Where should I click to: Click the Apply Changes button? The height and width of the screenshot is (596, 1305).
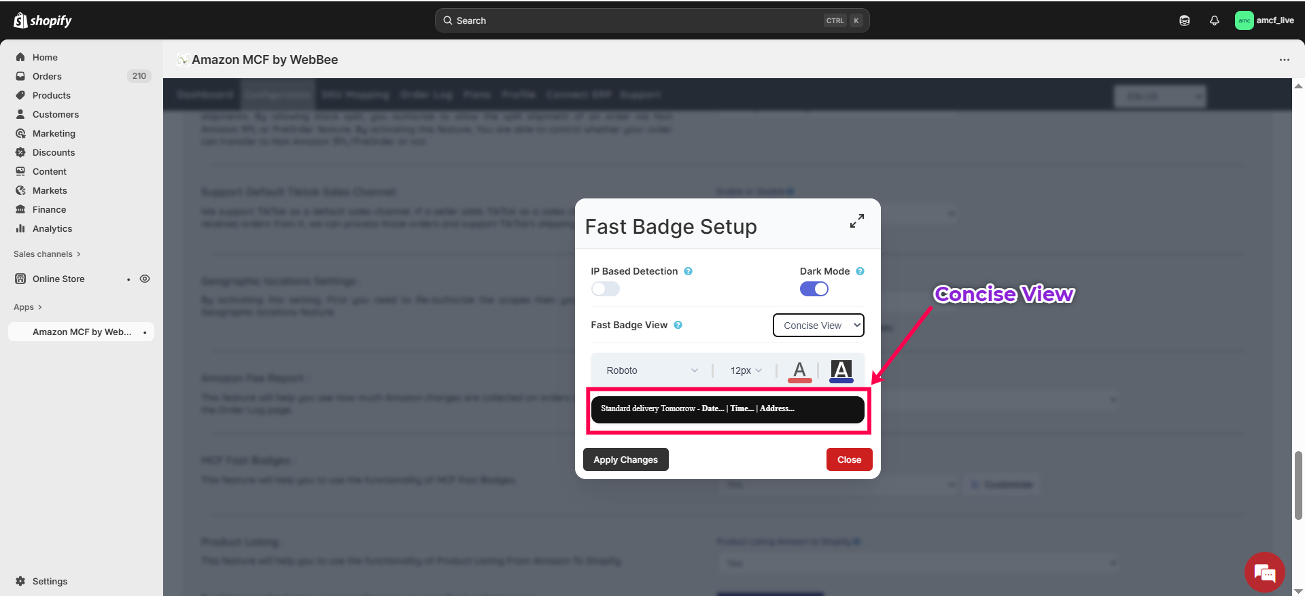[x=625, y=459]
